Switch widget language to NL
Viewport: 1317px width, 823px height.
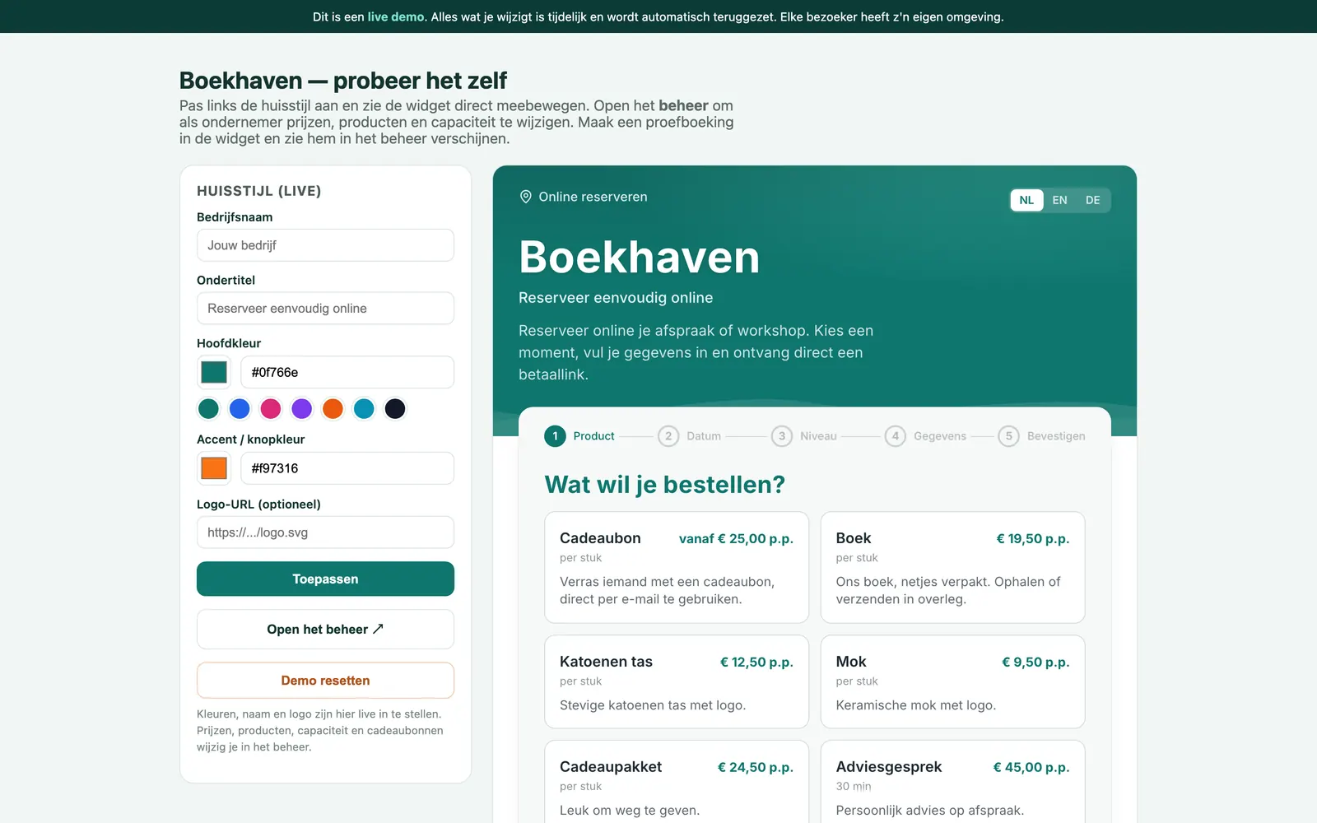click(x=1026, y=200)
